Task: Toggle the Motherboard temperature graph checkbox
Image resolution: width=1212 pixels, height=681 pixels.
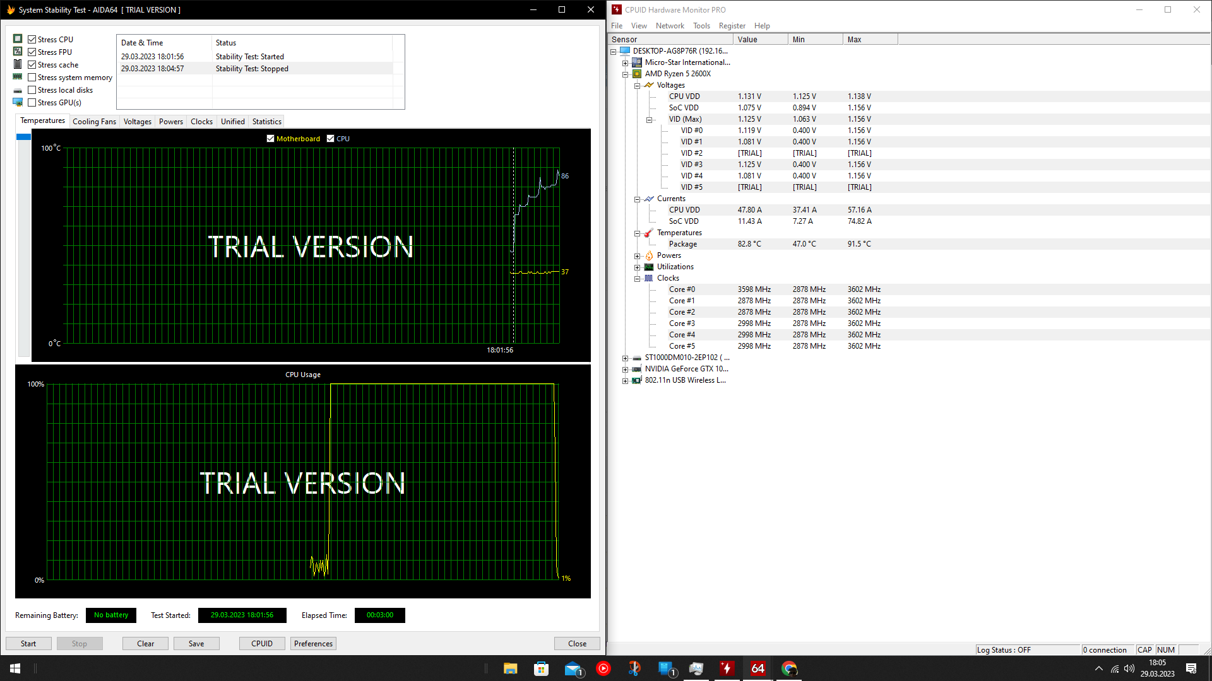Action: [x=270, y=139]
